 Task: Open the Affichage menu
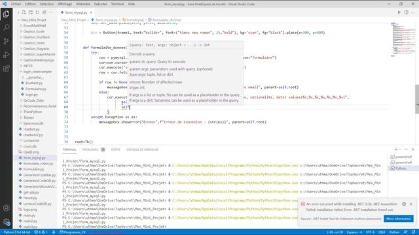pos(65,4)
